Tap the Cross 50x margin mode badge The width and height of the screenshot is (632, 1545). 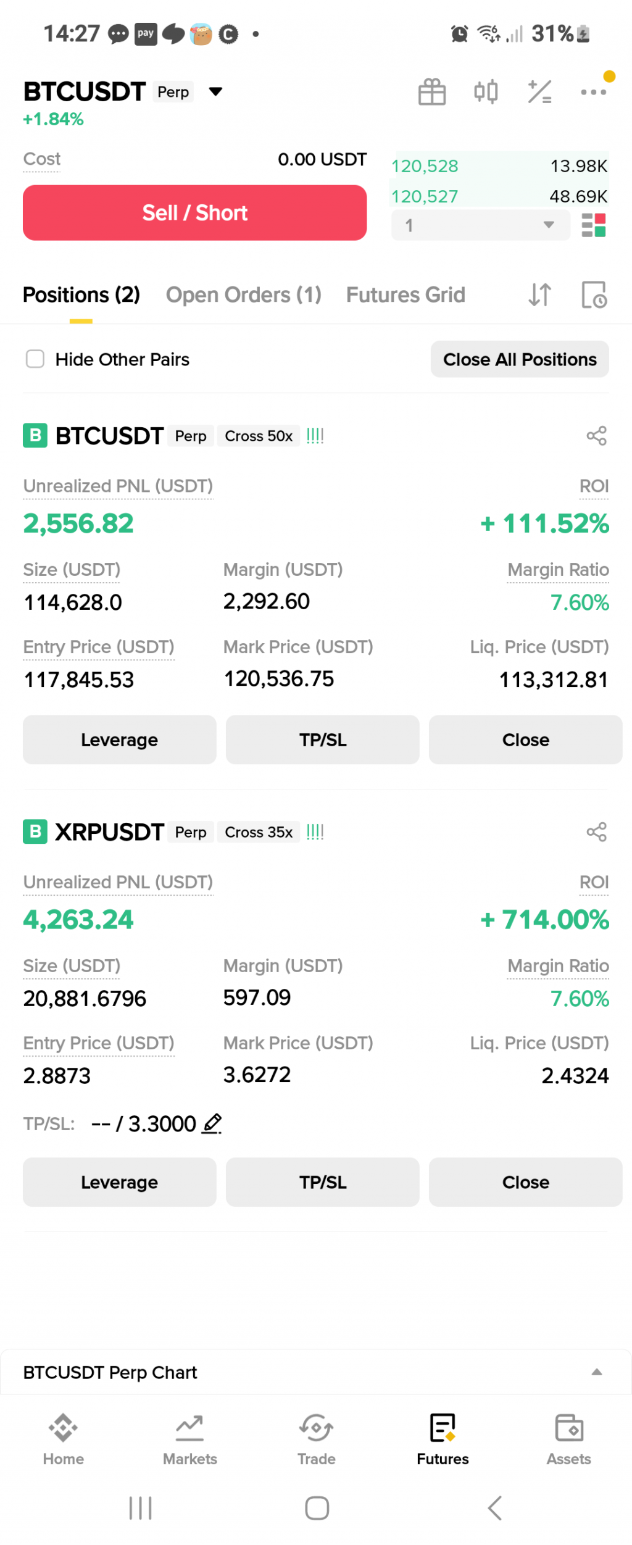click(258, 436)
